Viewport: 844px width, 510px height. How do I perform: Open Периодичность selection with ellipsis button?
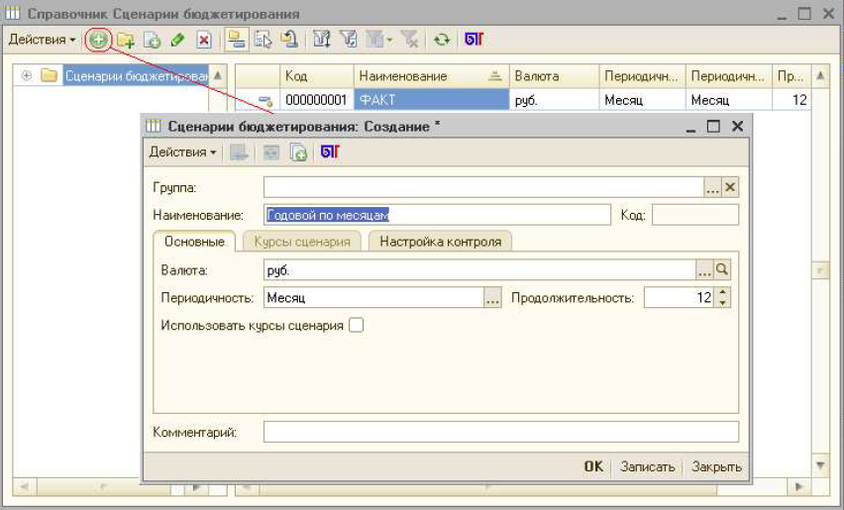(492, 298)
